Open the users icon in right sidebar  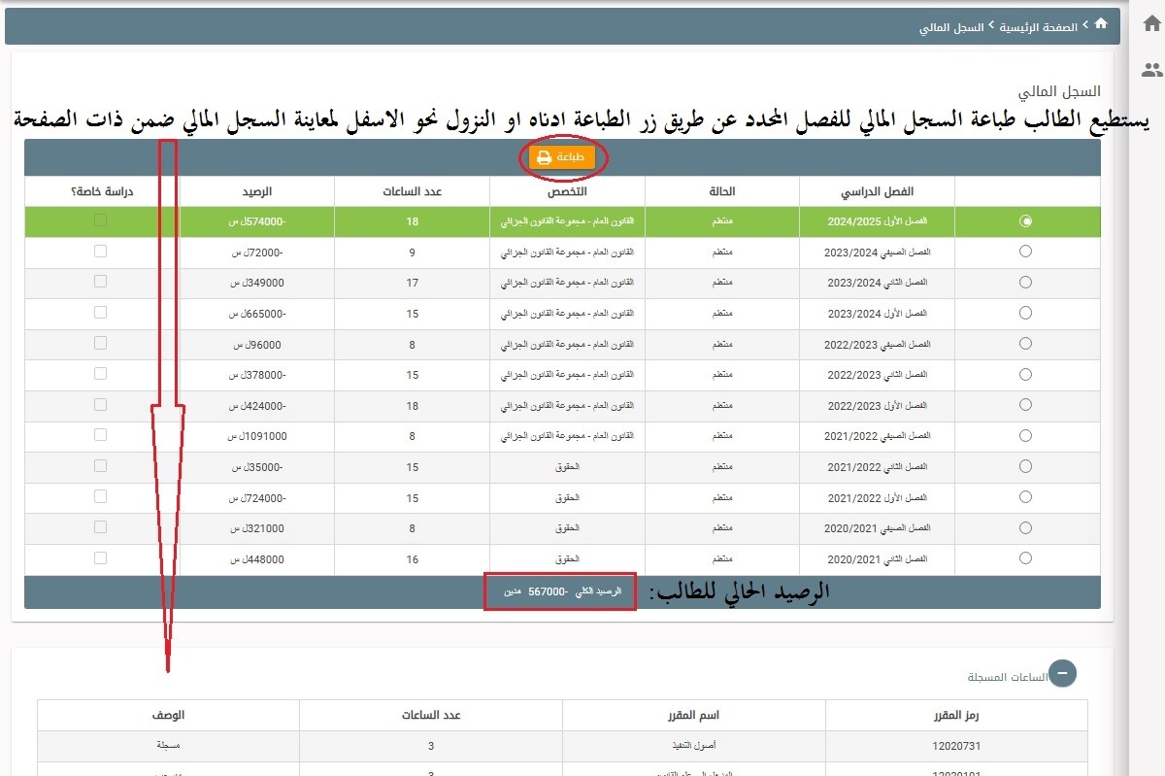[1151, 70]
